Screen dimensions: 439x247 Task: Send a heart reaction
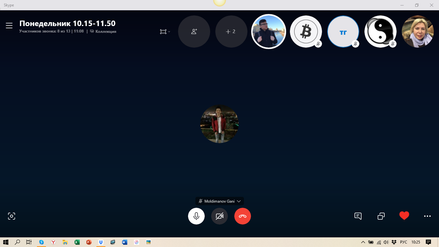404,216
